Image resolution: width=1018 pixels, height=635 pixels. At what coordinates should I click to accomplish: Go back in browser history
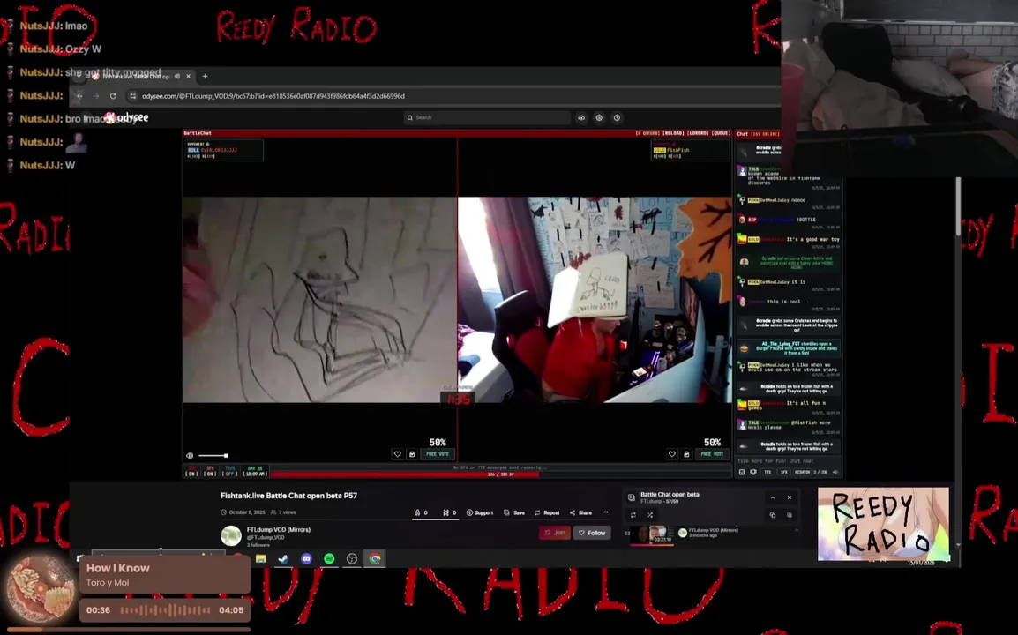79,96
